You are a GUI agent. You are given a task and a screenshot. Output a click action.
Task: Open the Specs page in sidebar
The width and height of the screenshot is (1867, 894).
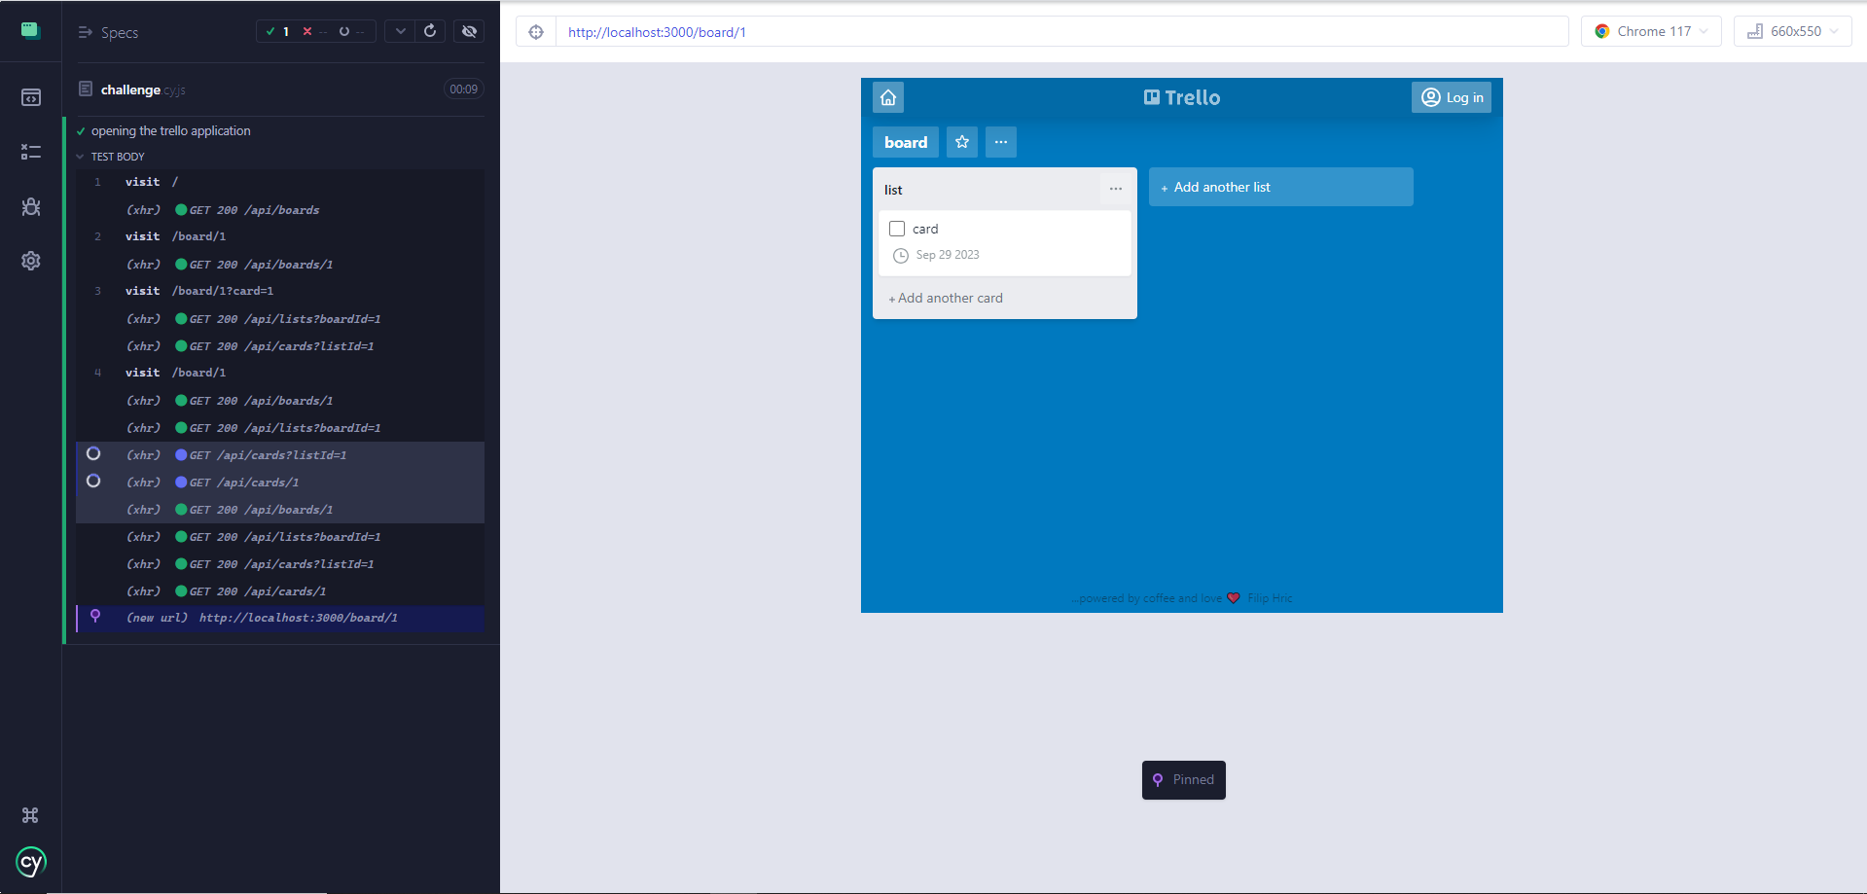[x=31, y=97]
